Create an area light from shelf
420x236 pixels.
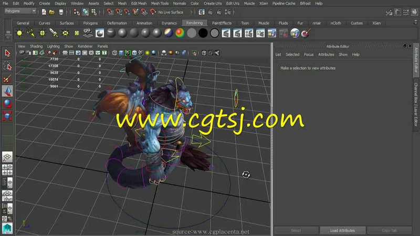[65, 33]
